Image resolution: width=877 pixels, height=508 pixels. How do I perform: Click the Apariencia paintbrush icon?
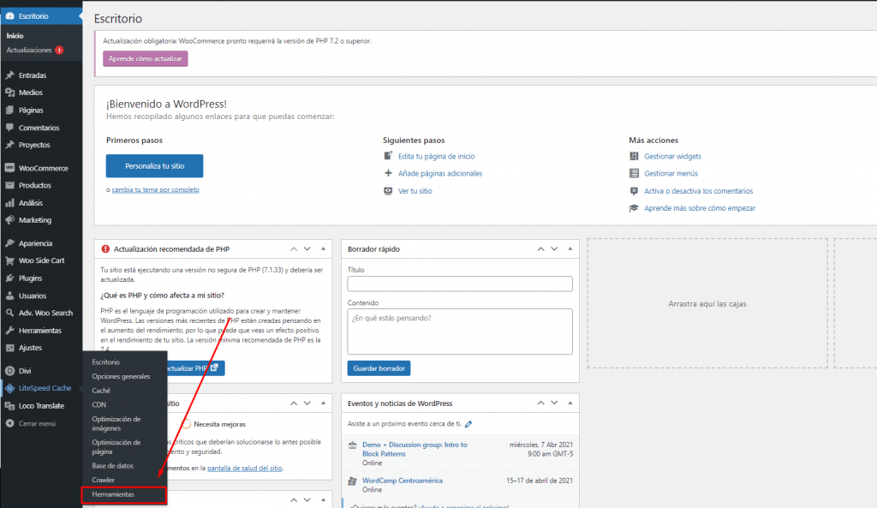[x=10, y=243]
